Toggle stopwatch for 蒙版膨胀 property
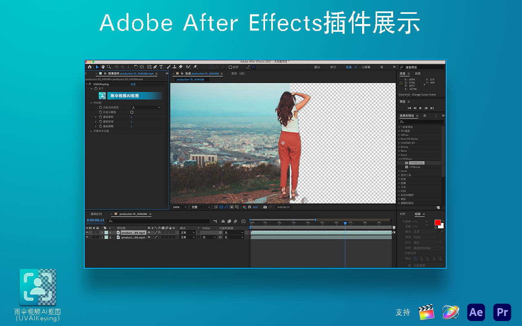Image resolution: width=522 pixels, height=326 pixels. coord(100,117)
